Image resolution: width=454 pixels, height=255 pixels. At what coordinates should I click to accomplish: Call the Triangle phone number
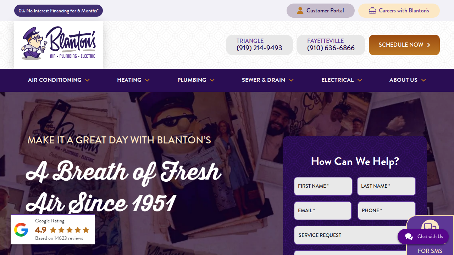click(259, 48)
